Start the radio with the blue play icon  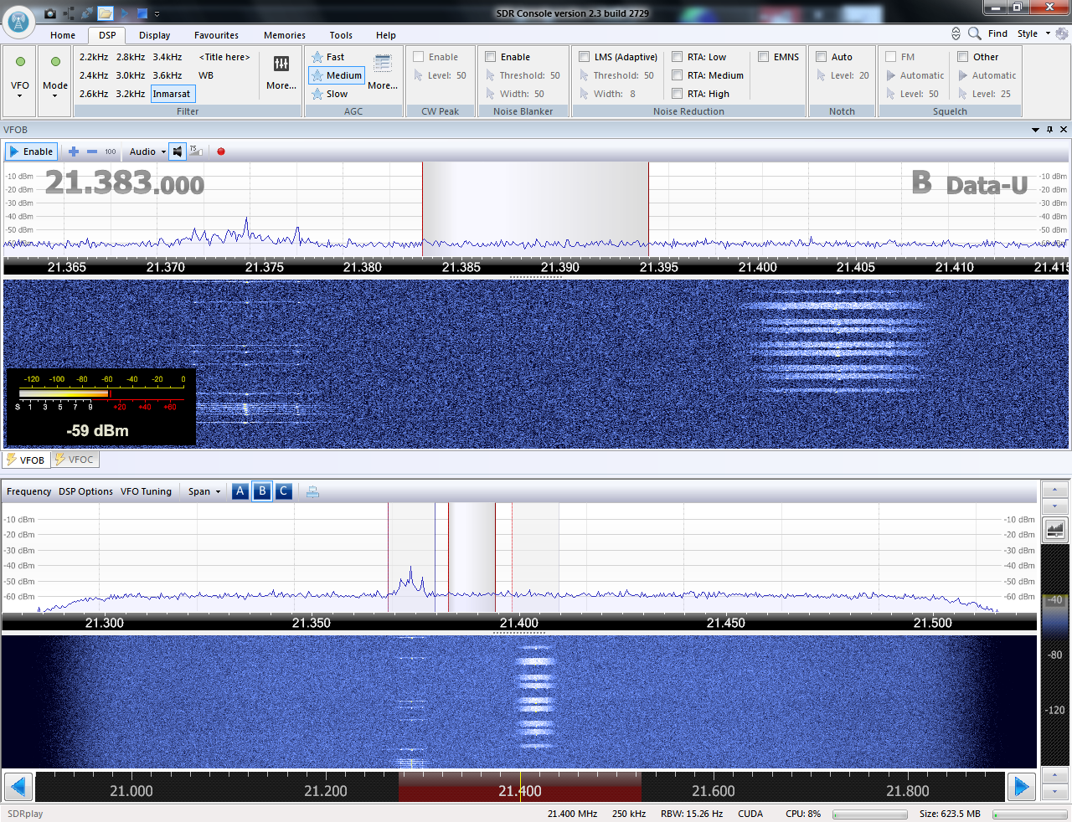(x=124, y=13)
